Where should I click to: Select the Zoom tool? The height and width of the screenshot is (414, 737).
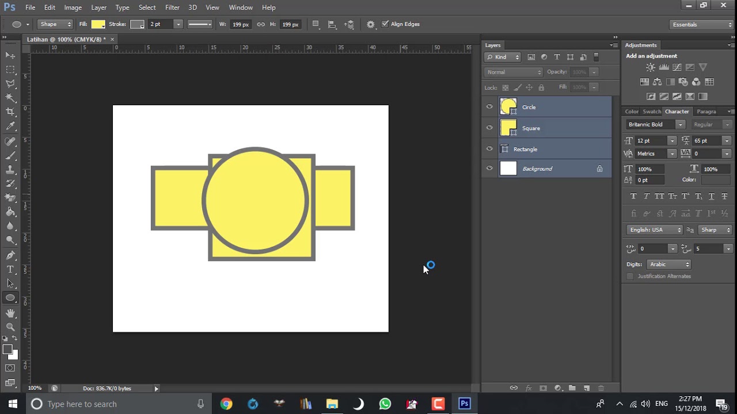pyautogui.click(x=10, y=327)
